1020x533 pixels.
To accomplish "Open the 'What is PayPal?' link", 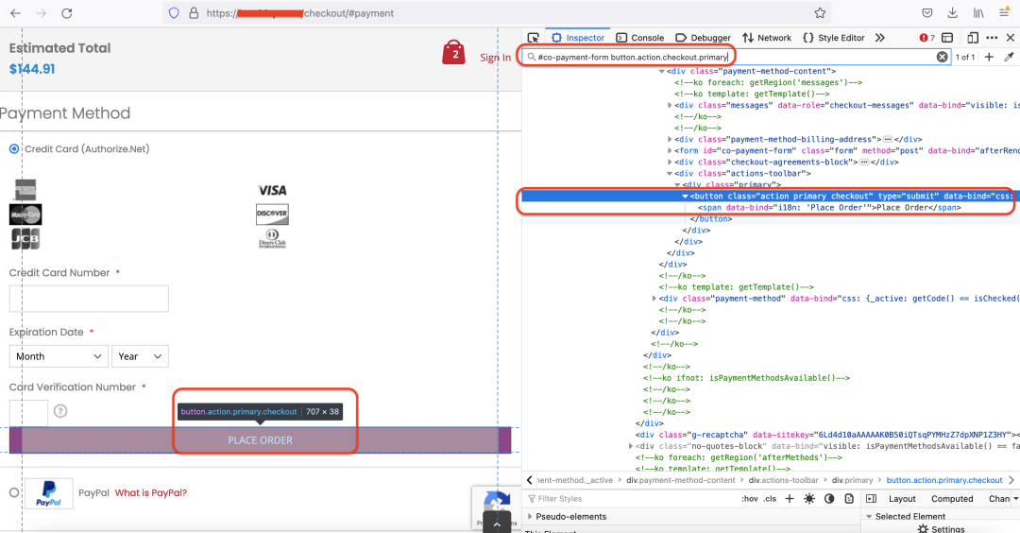I will 150,492.
